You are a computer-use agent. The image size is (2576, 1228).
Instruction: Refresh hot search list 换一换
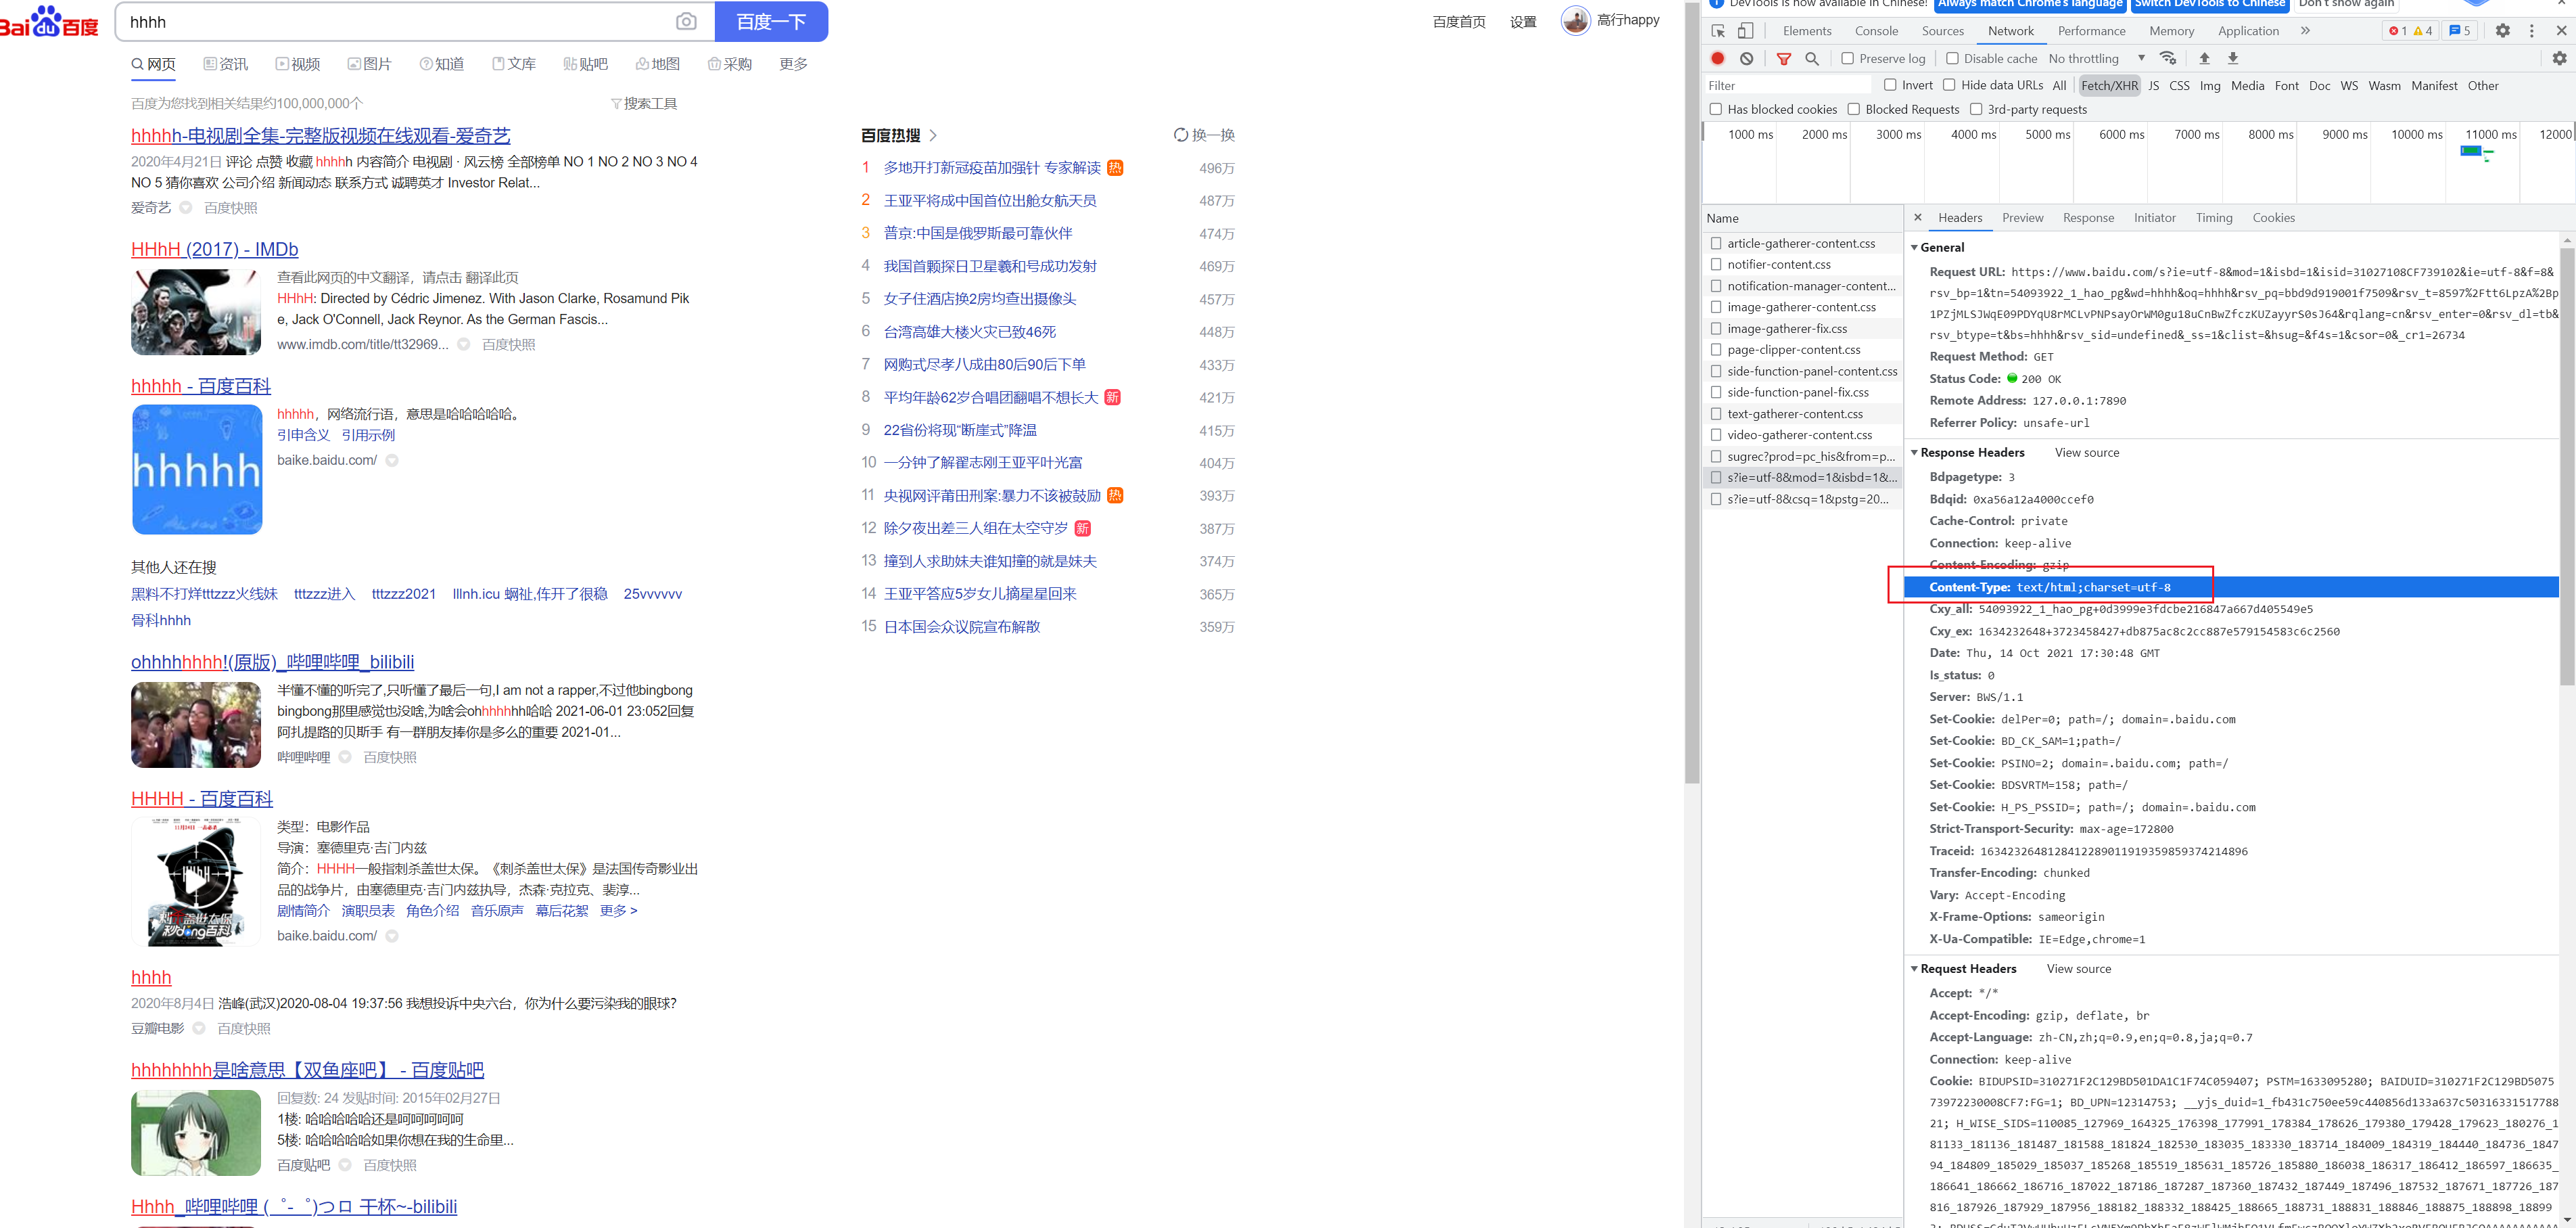[x=1204, y=135]
